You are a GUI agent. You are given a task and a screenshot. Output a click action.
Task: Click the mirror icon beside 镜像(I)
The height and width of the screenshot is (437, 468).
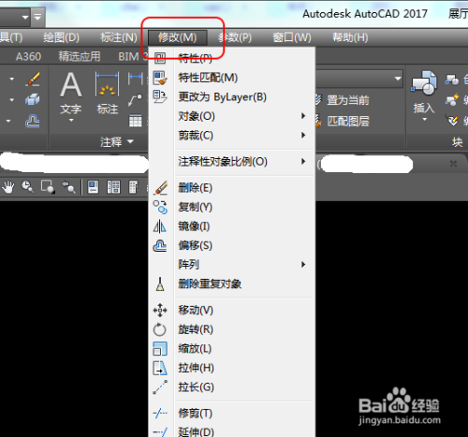160,226
